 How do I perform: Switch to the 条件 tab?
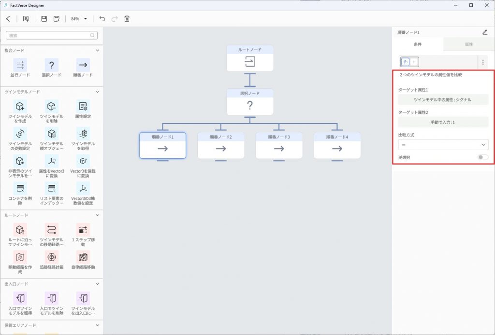coord(417,44)
